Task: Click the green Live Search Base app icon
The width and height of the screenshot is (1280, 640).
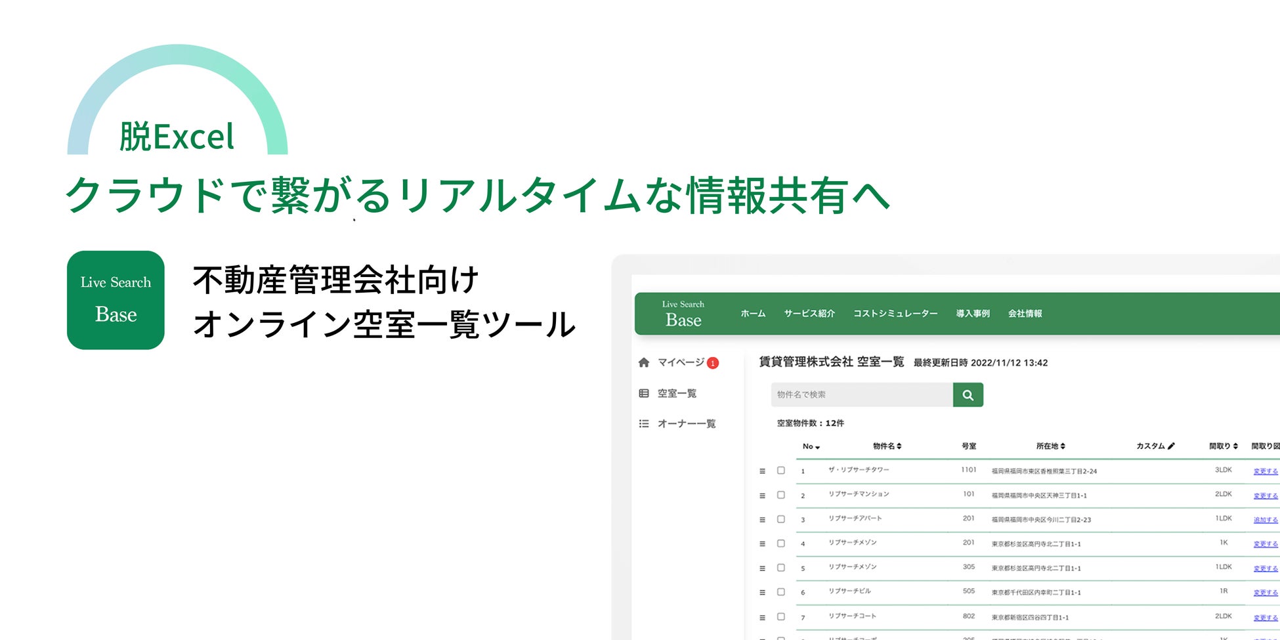Action: tap(116, 300)
